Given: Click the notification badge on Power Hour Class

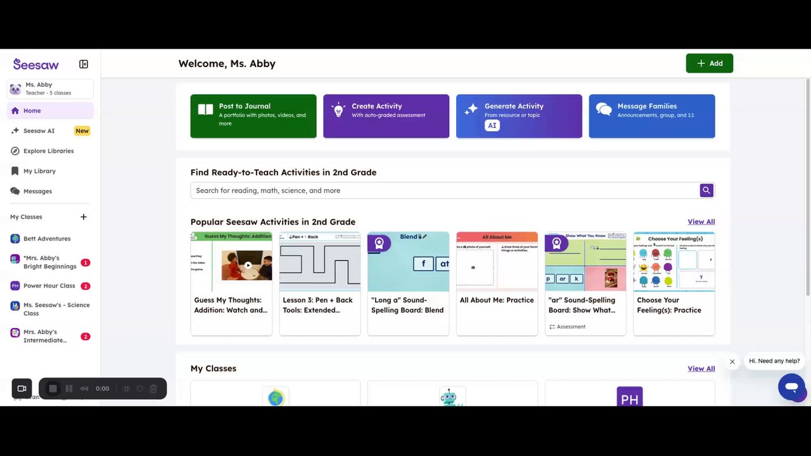Looking at the screenshot, I should coord(86,286).
